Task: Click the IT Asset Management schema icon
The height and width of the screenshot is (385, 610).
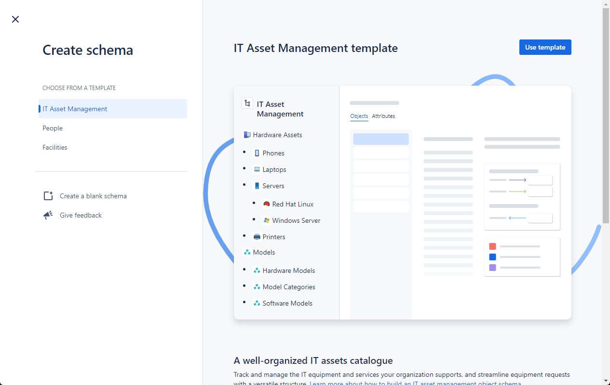Action: coord(247,103)
